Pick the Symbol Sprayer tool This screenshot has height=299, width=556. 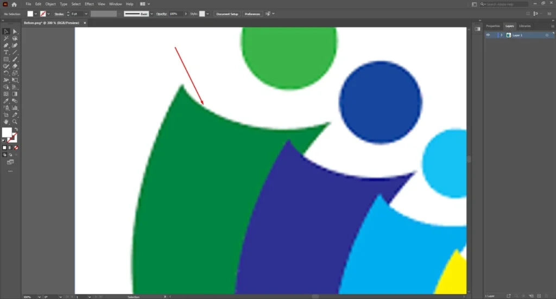[x=6, y=107]
